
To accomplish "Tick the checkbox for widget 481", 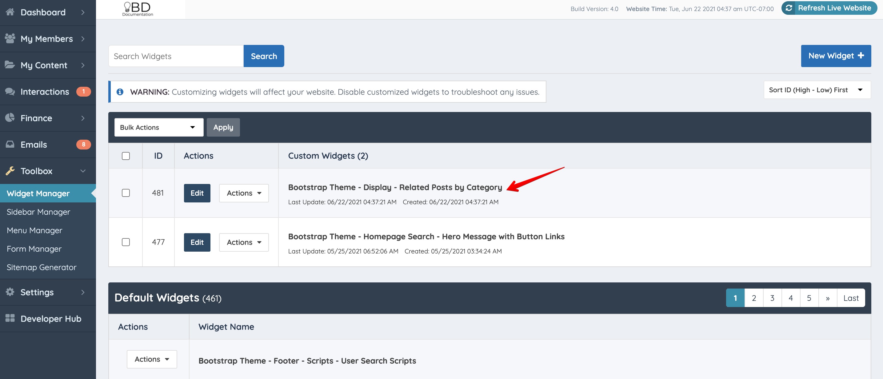I will click(x=126, y=193).
